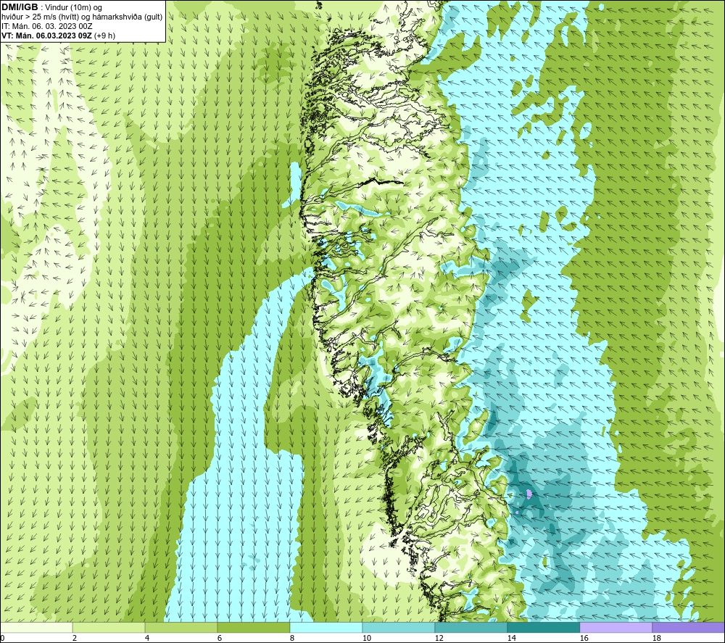The width and height of the screenshot is (725, 643).
Task: Click the 6-8 m/s dark green swatch
Action: pyautogui.click(x=253, y=627)
